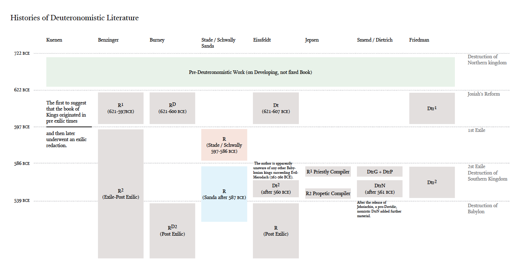Image resolution: width=519 pixels, height=268 pixels.
Task: Click Benzinger's R1 (621-597 BCE) box
Action: [121, 108]
